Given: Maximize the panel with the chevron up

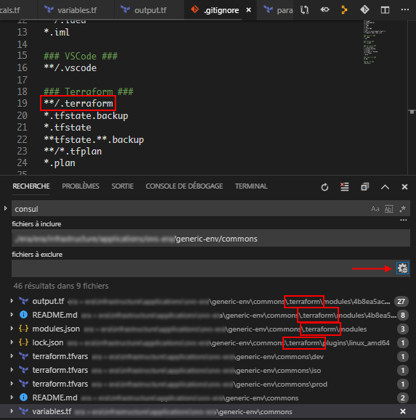Looking at the screenshot, I should click(385, 186).
